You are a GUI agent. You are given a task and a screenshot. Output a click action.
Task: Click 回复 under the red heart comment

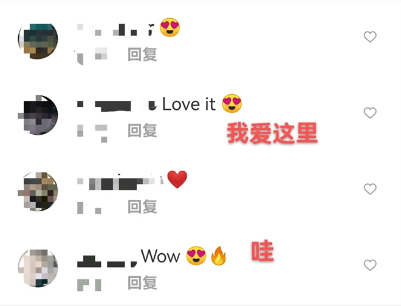click(142, 206)
